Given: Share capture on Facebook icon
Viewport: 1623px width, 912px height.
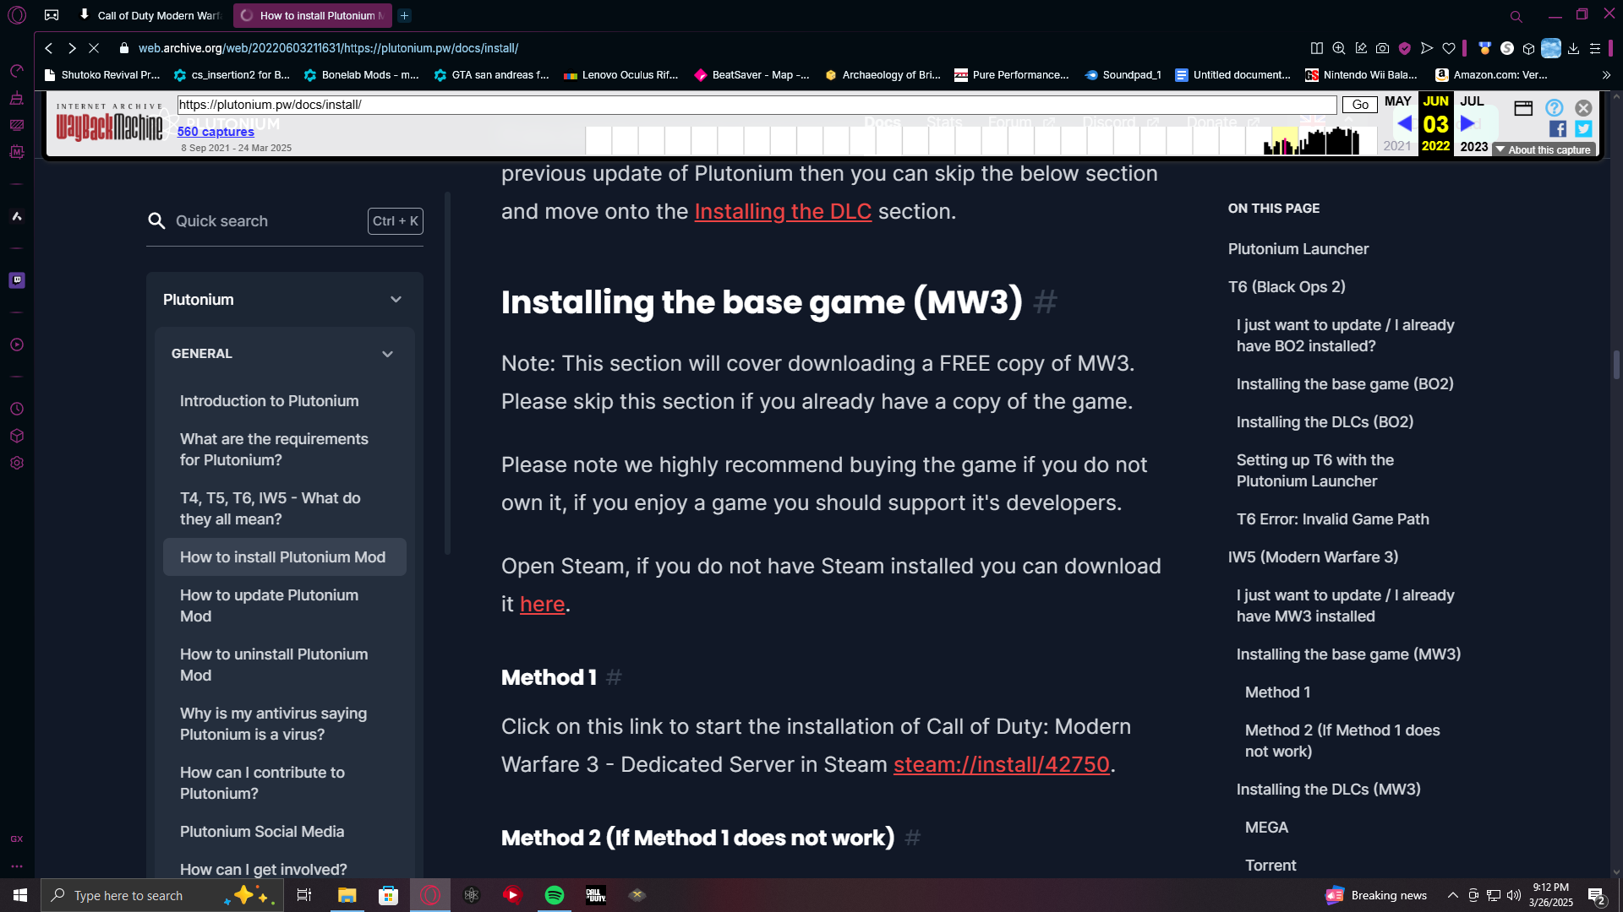Looking at the screenshot, I should coord(1557,128).
